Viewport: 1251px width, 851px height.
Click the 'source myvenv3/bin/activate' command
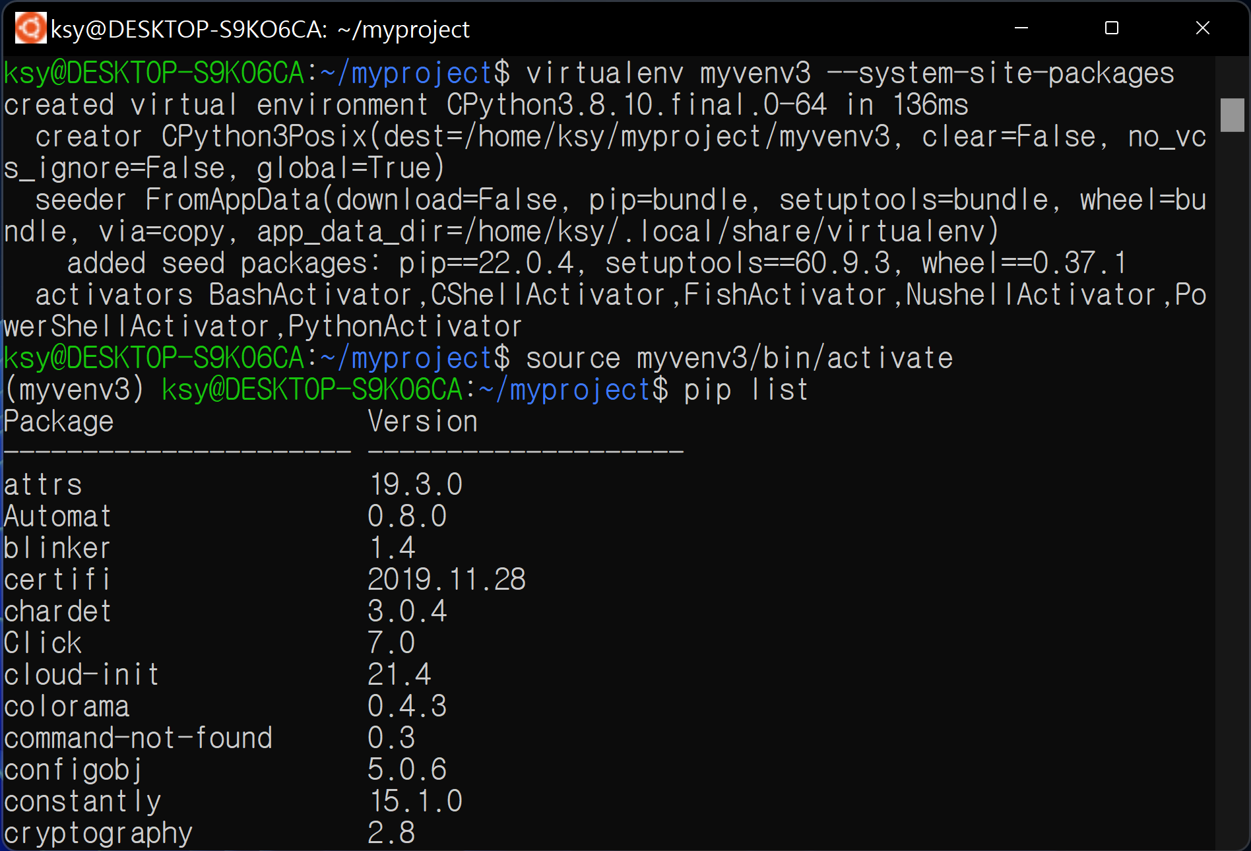pos(739,358)
